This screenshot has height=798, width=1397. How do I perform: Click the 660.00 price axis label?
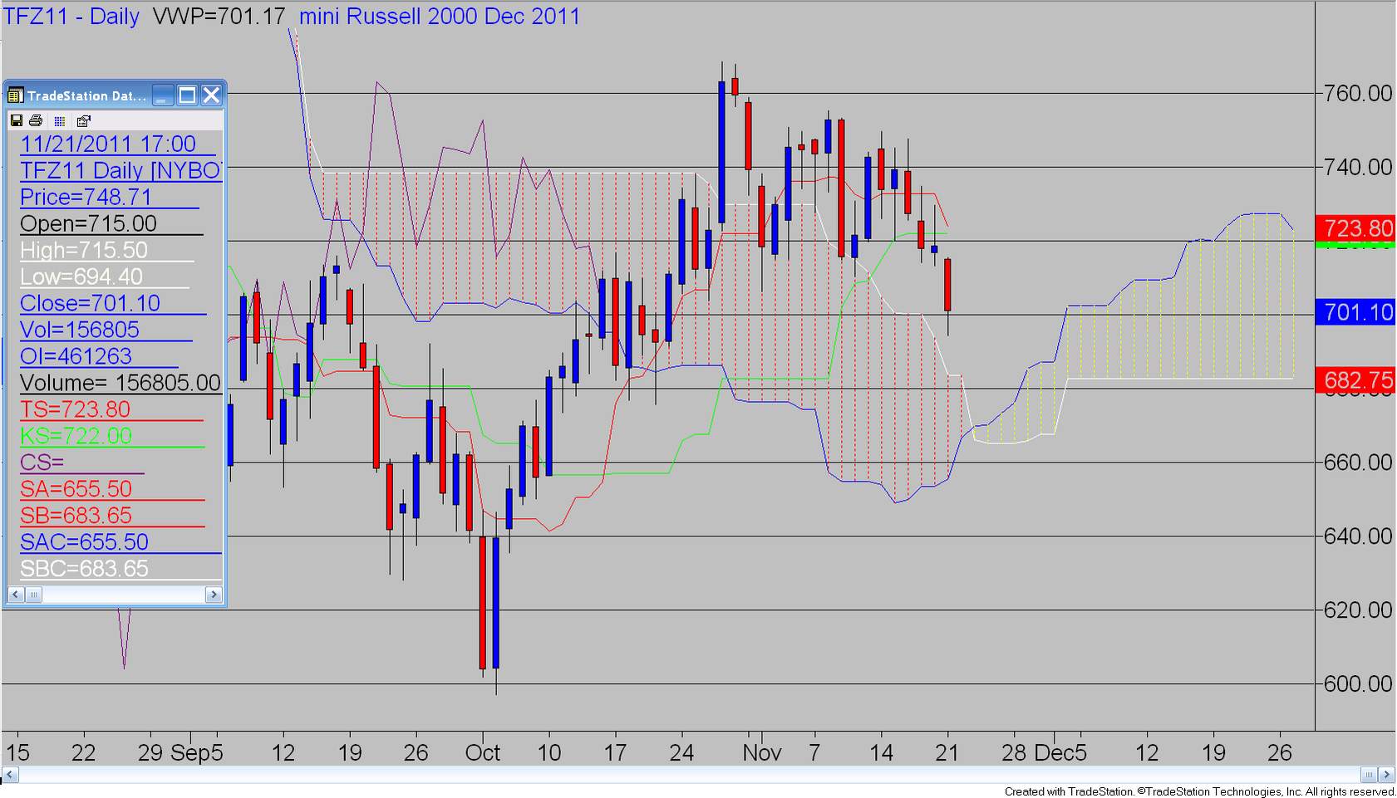(x=1358, y=462)
